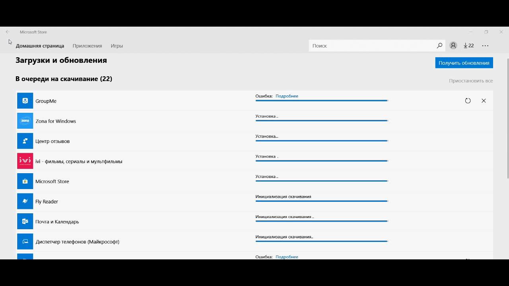Click the Диспетчер телефонов app icon
509x286 pixels.
[x=25, y=242]
